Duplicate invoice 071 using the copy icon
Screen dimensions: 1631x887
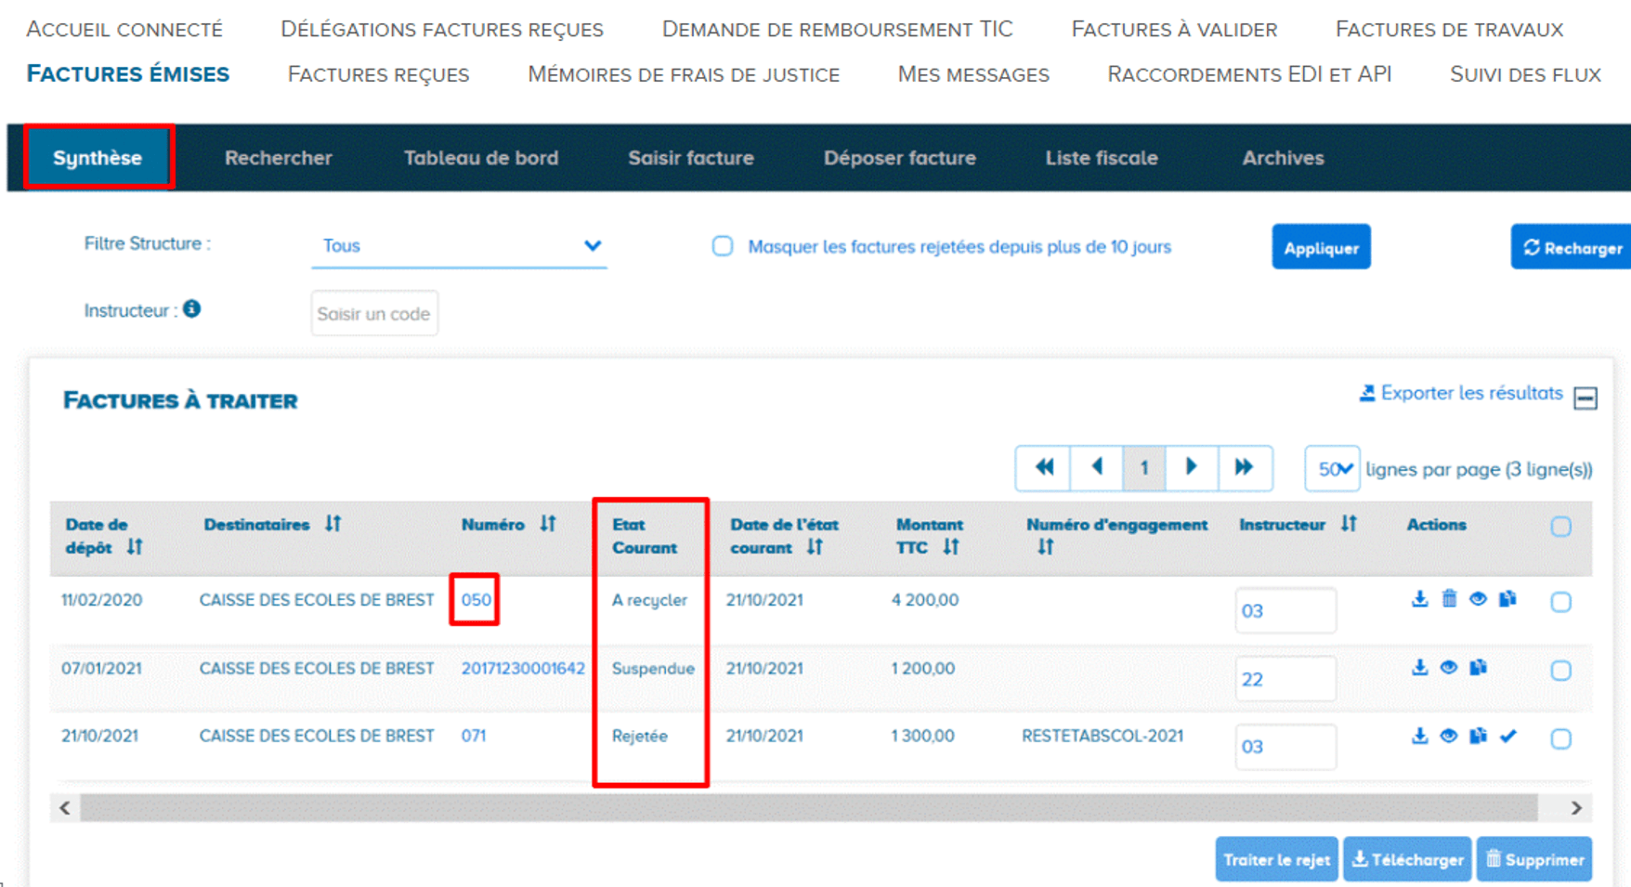1479,737
